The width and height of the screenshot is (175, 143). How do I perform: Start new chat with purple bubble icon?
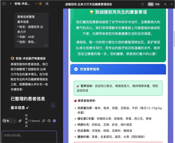point(54,121)
